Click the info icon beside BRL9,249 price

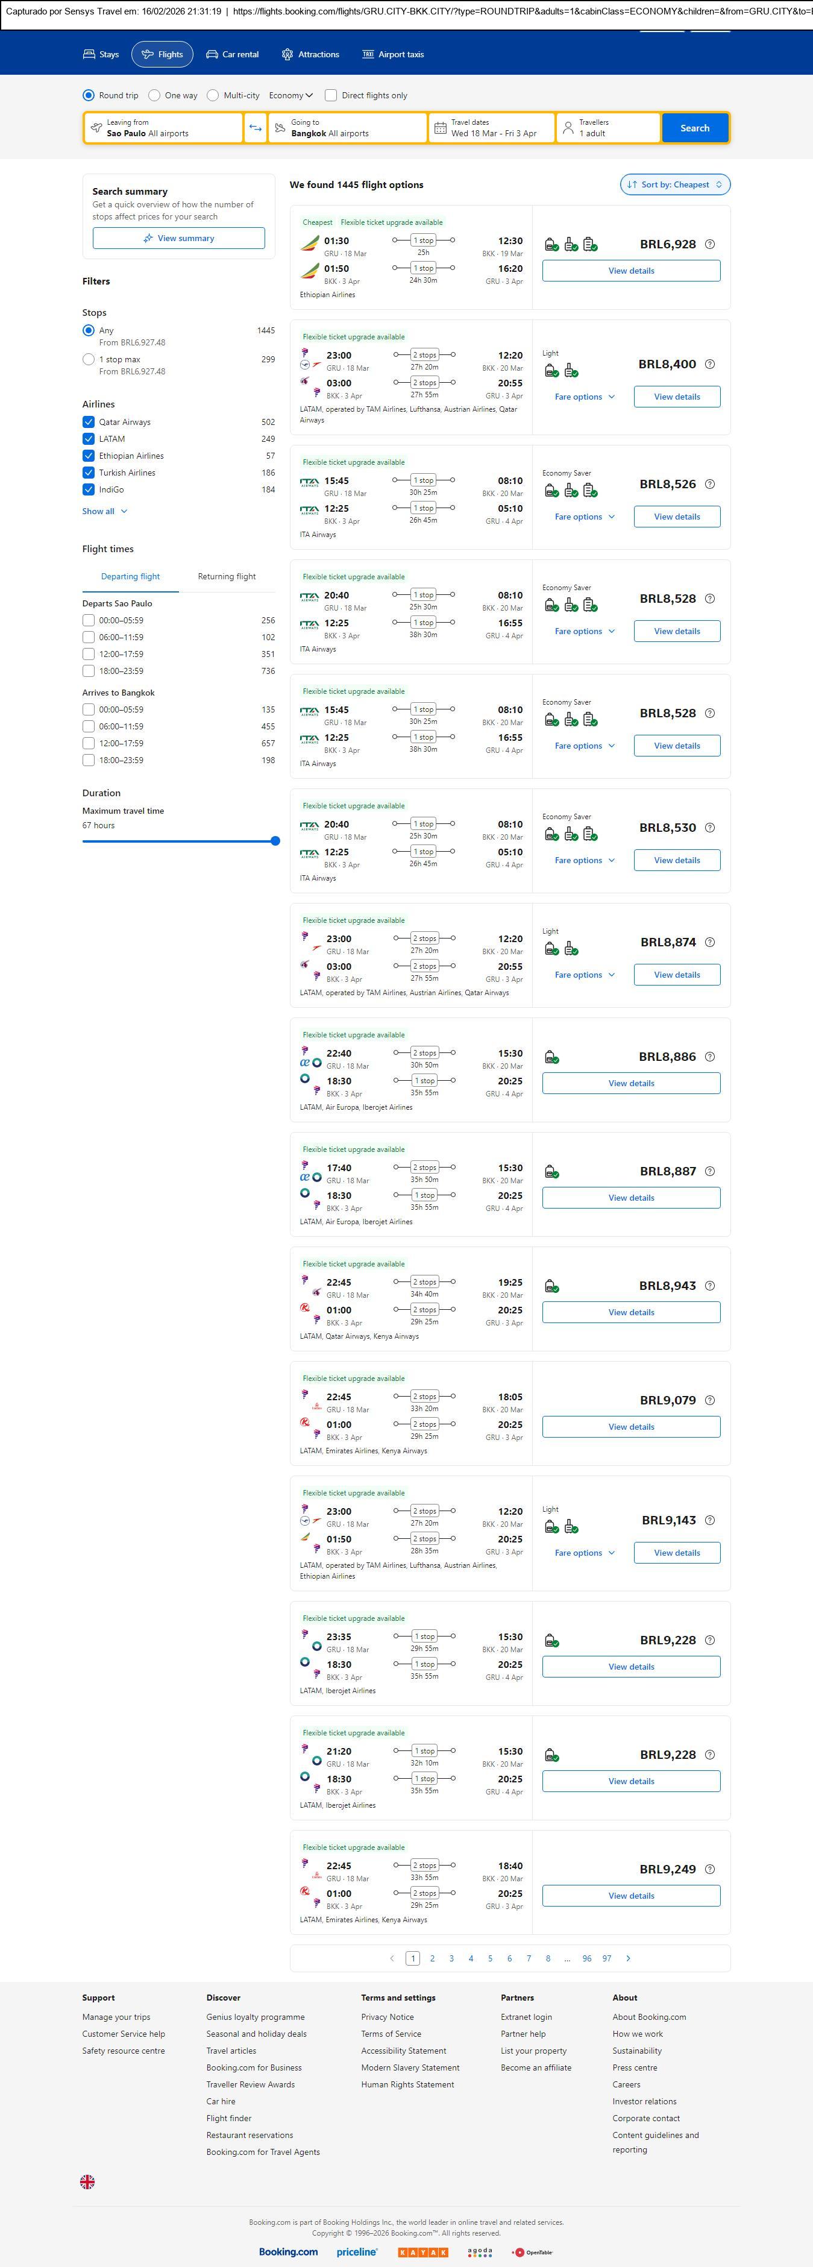(710, 1869)
